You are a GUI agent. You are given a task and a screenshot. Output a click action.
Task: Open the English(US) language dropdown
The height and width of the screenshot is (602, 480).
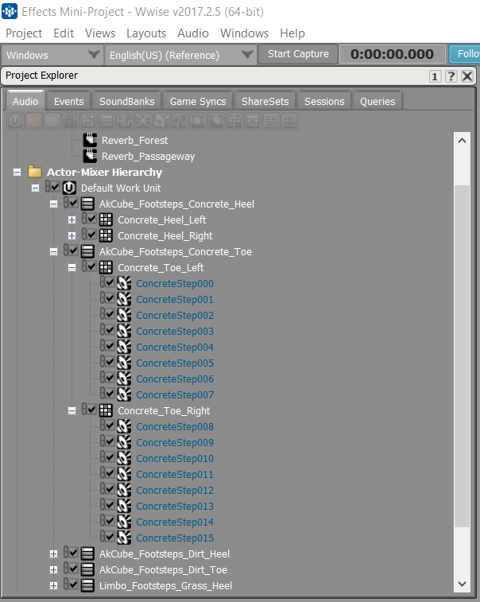[180, 55]
